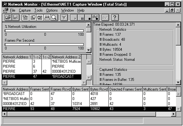Click the Frames Sent column header
This screenshot has height=126, width=183.
point(40,89)
